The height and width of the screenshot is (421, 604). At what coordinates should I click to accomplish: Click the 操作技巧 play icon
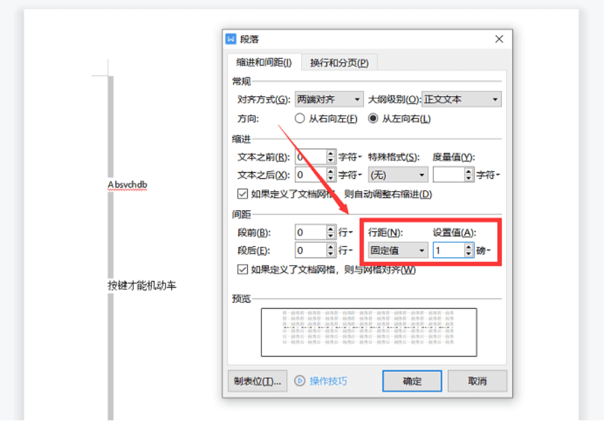pos(300,381)
